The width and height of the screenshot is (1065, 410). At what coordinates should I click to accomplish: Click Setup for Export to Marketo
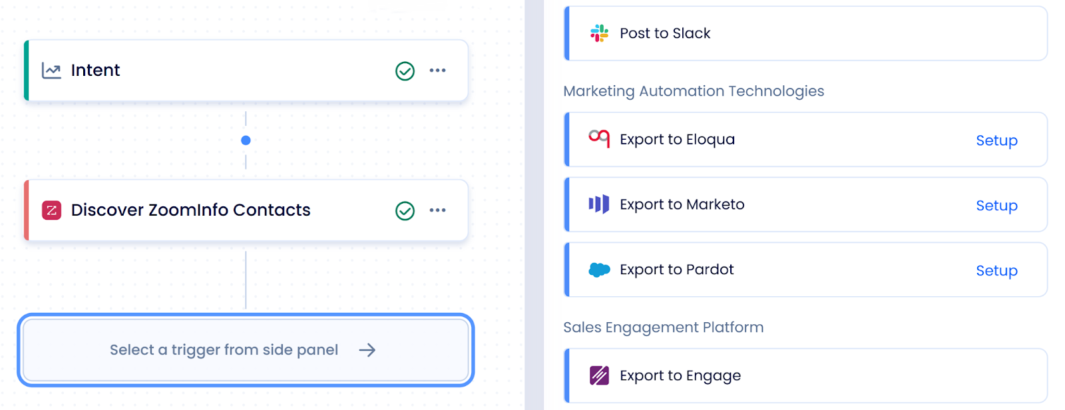(996, 205)
